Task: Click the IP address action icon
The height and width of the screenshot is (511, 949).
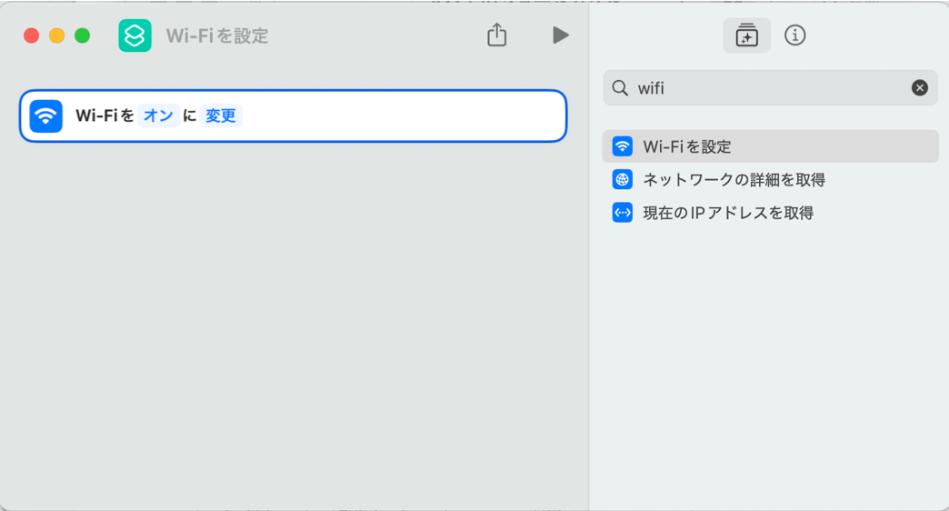Action: 622,213
